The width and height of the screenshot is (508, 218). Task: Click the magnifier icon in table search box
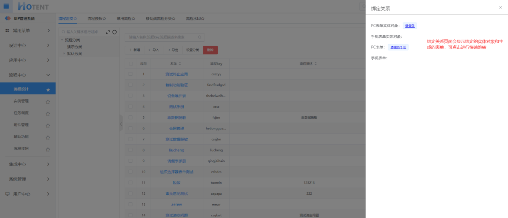tap(199, 37)
